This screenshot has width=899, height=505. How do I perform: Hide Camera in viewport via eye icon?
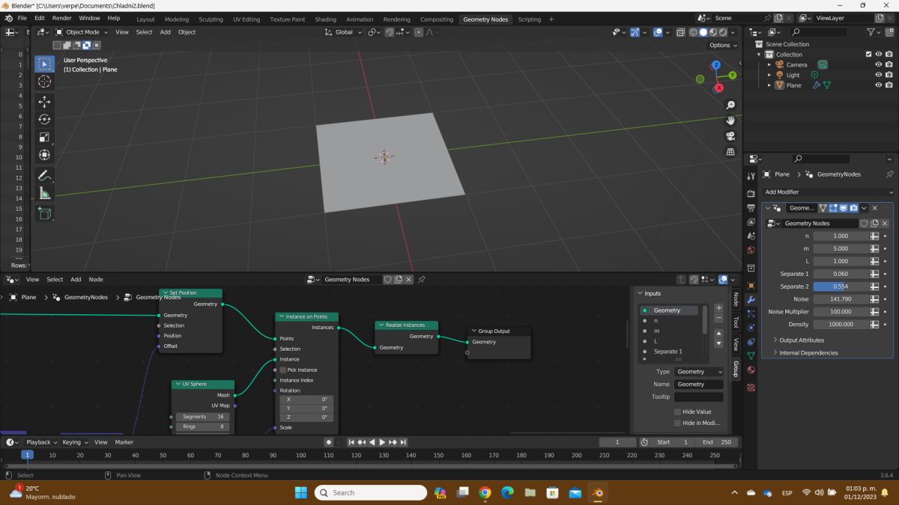tap(879, 64)
